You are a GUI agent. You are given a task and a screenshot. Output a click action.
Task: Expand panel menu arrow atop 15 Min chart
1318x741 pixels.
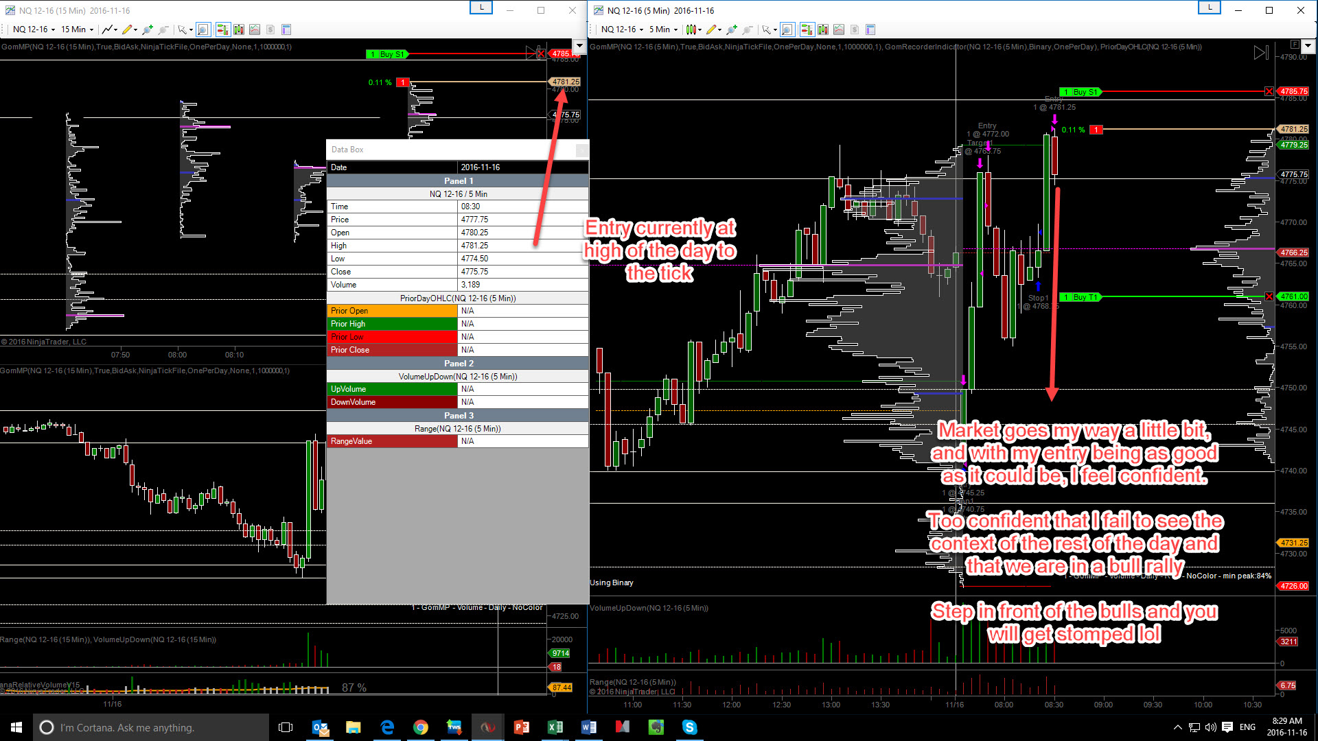pos(579,46)
